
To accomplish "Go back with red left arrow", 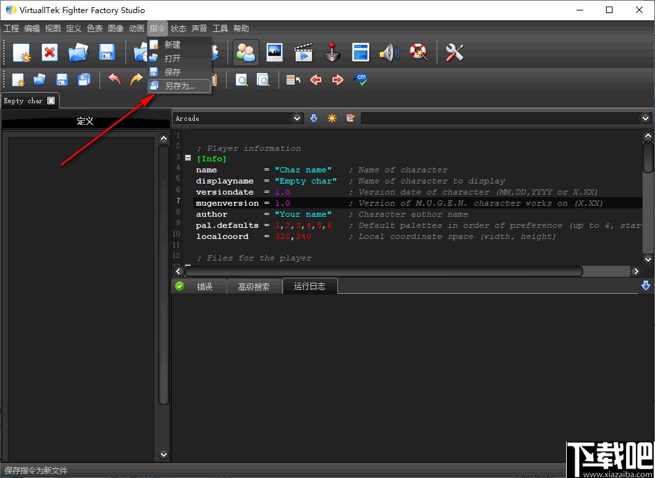I will [x=316, y=80].
